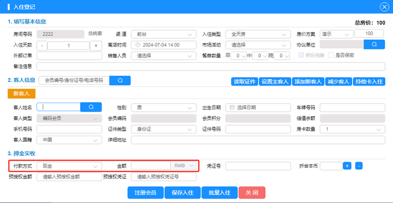Click the 折合本币 input field

pos(331,166)
